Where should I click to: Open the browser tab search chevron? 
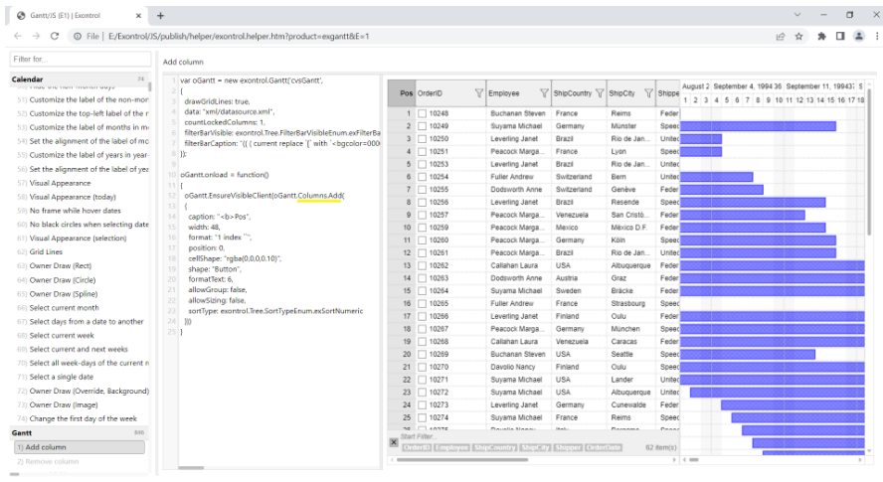pyautogui.click(x=799, y=15)
